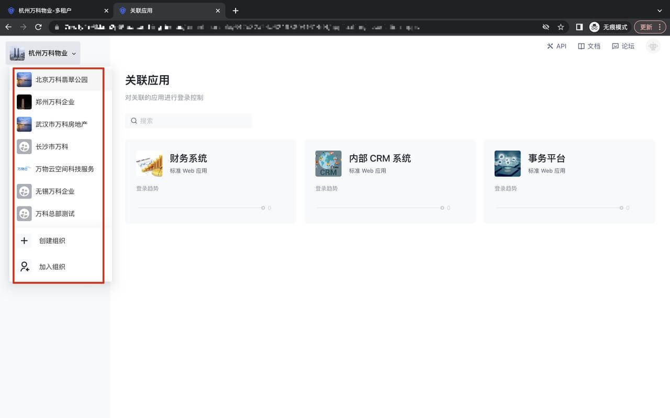Click the 搜索 application search field
Screen dimensions: 670x418
click(188, 121)
